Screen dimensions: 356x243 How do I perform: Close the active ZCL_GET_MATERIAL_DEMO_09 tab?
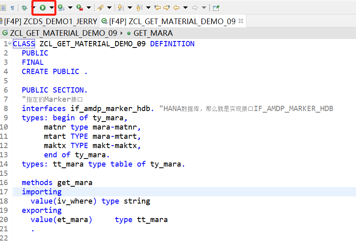(x=240, y=21)
